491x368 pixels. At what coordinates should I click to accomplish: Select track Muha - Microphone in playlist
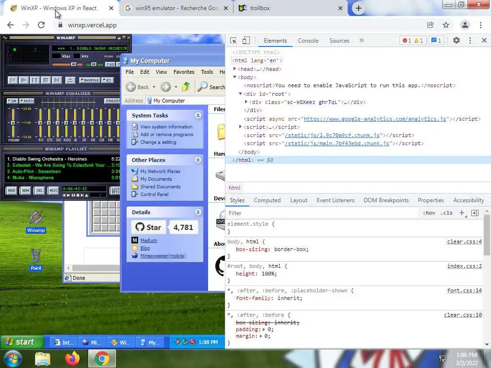(x=63, y=178)
